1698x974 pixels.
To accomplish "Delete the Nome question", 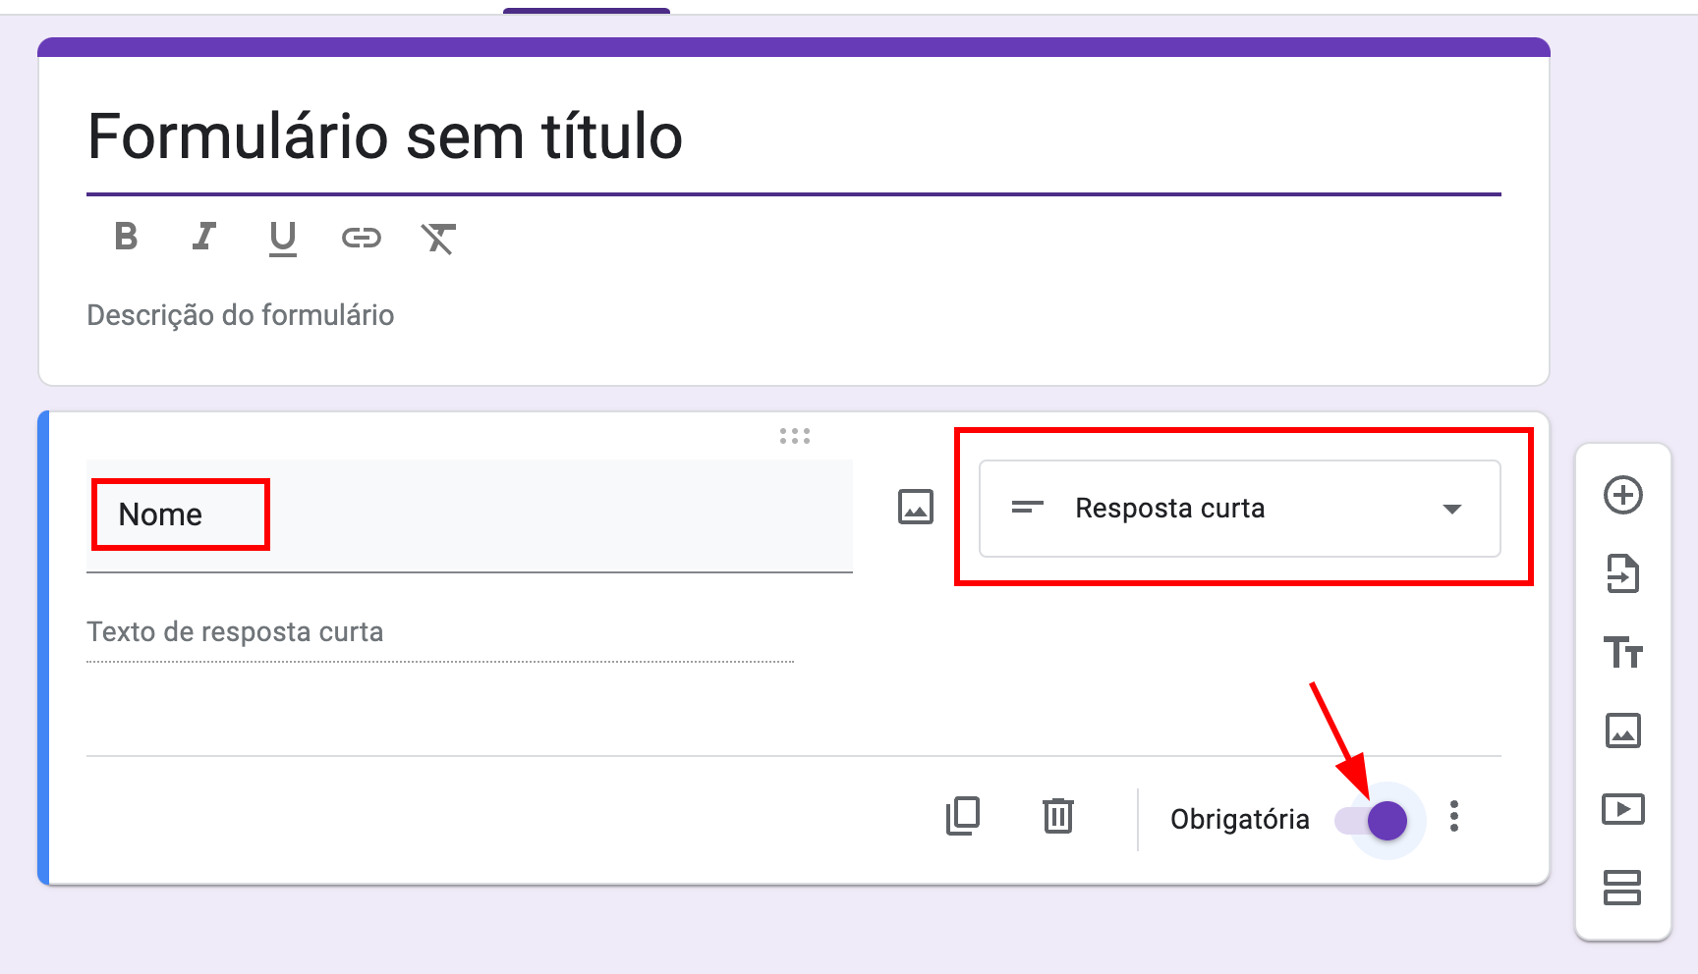I will coord(1057,816).
